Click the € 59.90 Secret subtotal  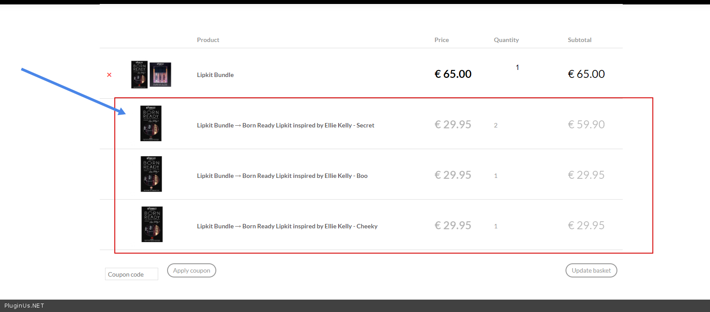click(x=586, y=124)
